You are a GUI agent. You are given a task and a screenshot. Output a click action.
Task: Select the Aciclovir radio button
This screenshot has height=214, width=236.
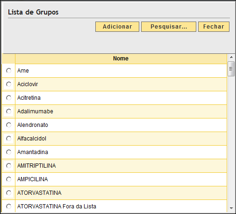8,84
